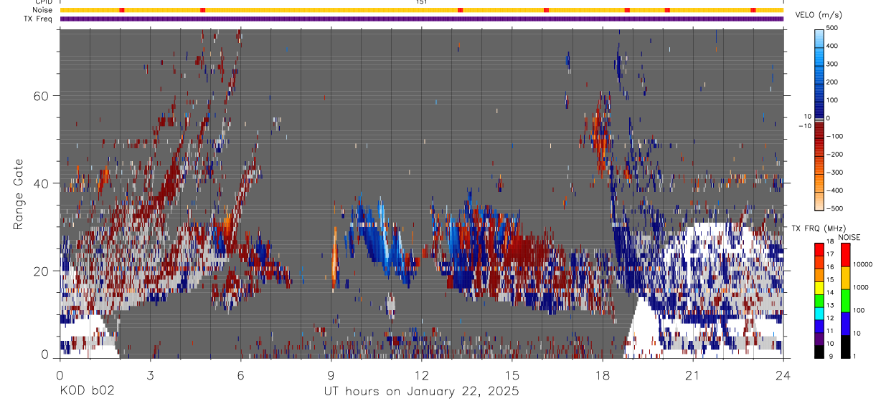Viewport: 881px width, 406px height.
Task: Click the 'KOD b02' radar beam label
Action: tap(87, 392)
